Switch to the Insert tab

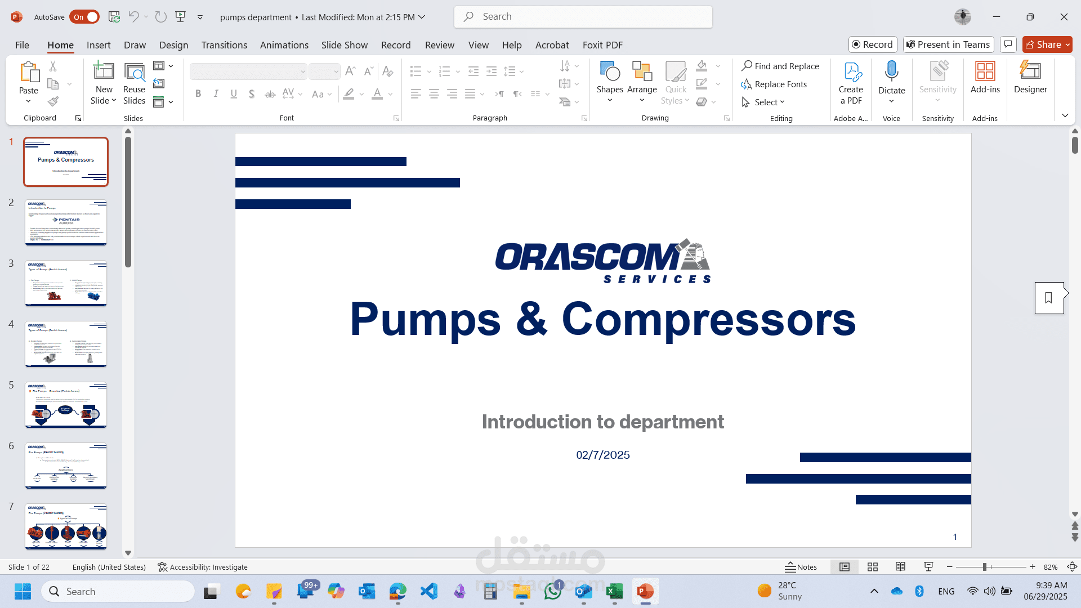(99, 45)
